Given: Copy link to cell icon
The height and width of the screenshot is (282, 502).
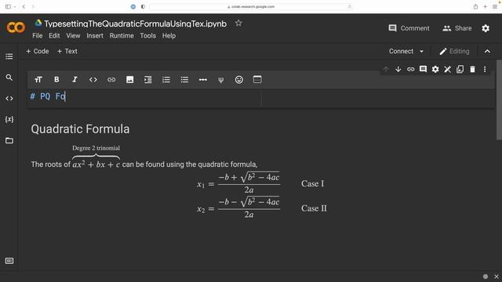Looking at the screenshot, I should click(x=410, y=69).
